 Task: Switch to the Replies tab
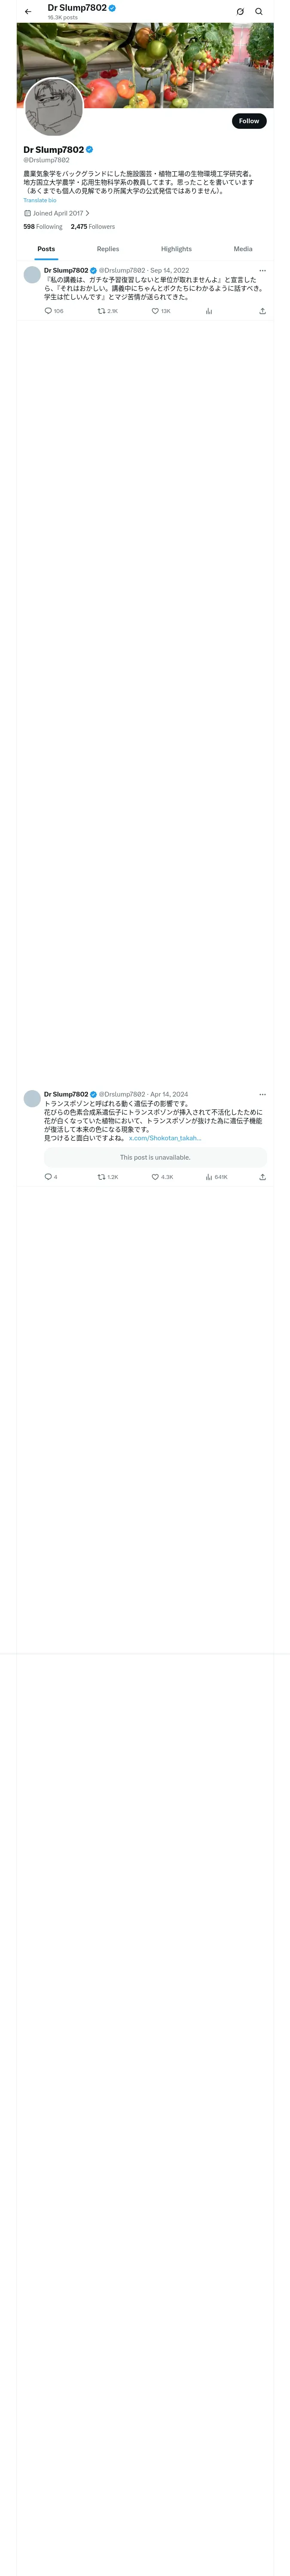(x=108, y=249)
